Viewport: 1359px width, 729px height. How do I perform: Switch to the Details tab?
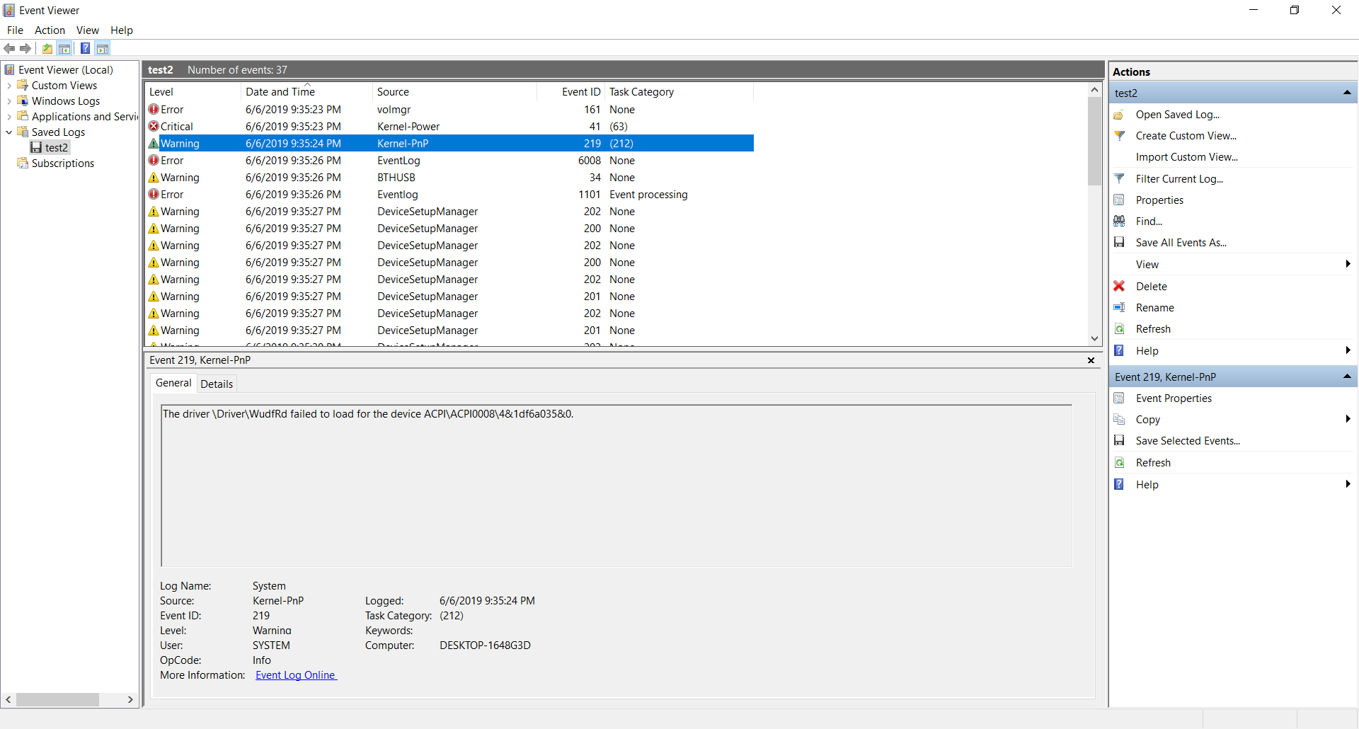217,383
